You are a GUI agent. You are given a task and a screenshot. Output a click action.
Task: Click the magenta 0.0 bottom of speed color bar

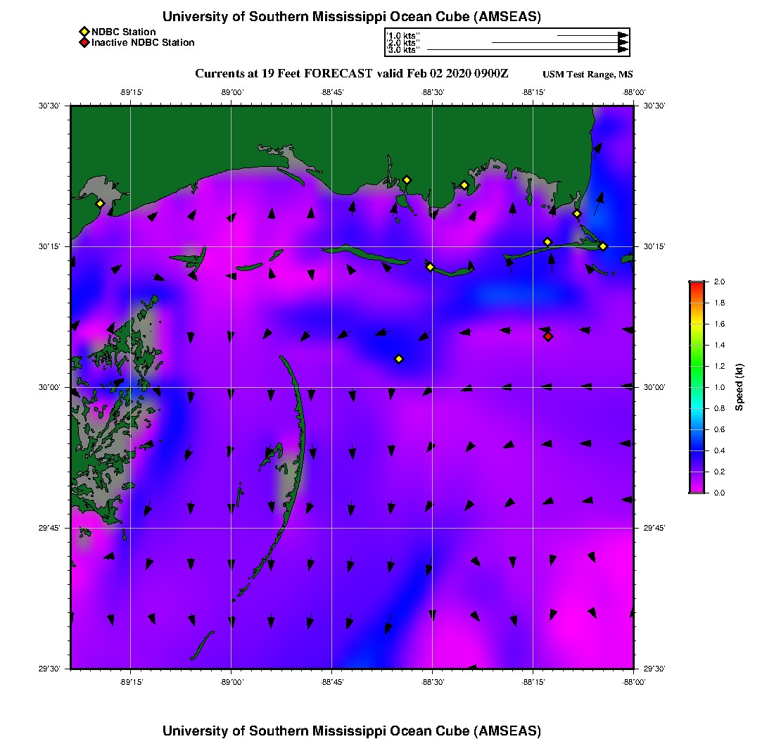pyautogui.click(x=697, y=489)
